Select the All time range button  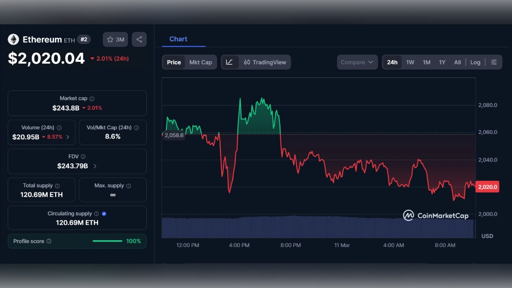coord(457,62)
